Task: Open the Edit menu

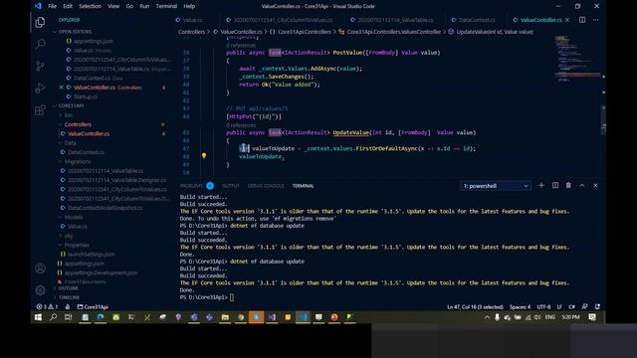Action: (x=68, y=6)
